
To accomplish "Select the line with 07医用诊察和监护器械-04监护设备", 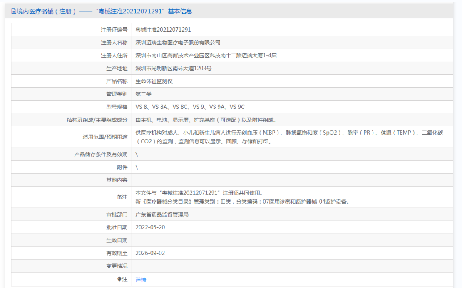I will pos(242,202).
